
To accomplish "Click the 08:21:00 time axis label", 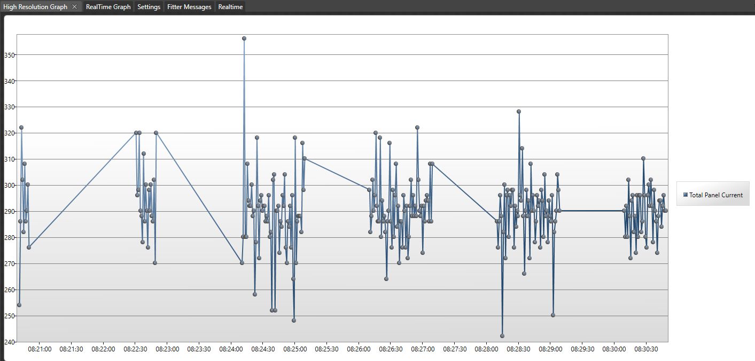I will click(x=40, y=349).
